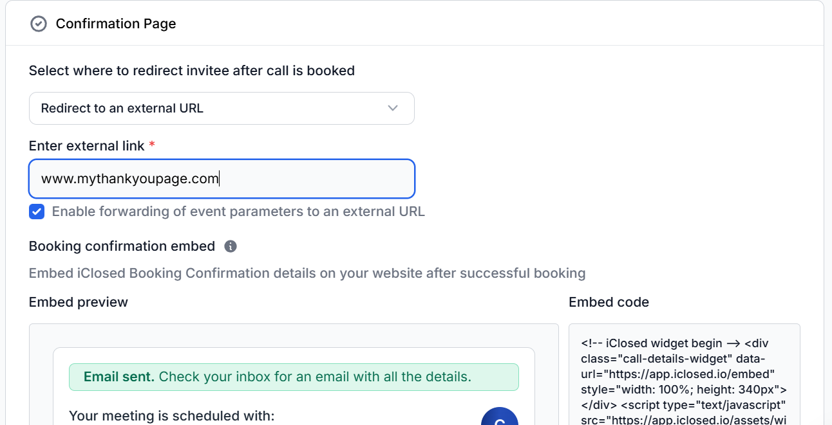Expand the redirect dropdown chevron arrow
The image size is (832, 425).
click(393, 108)
